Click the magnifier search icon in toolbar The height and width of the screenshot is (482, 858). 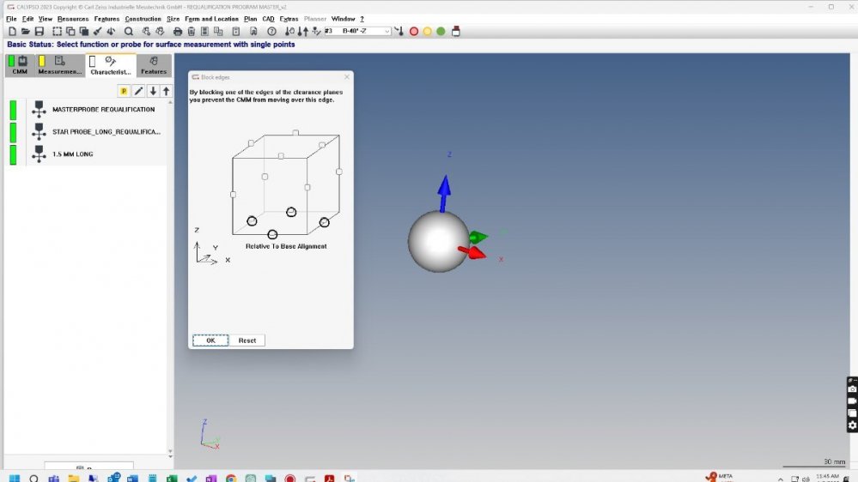(129, 32)
